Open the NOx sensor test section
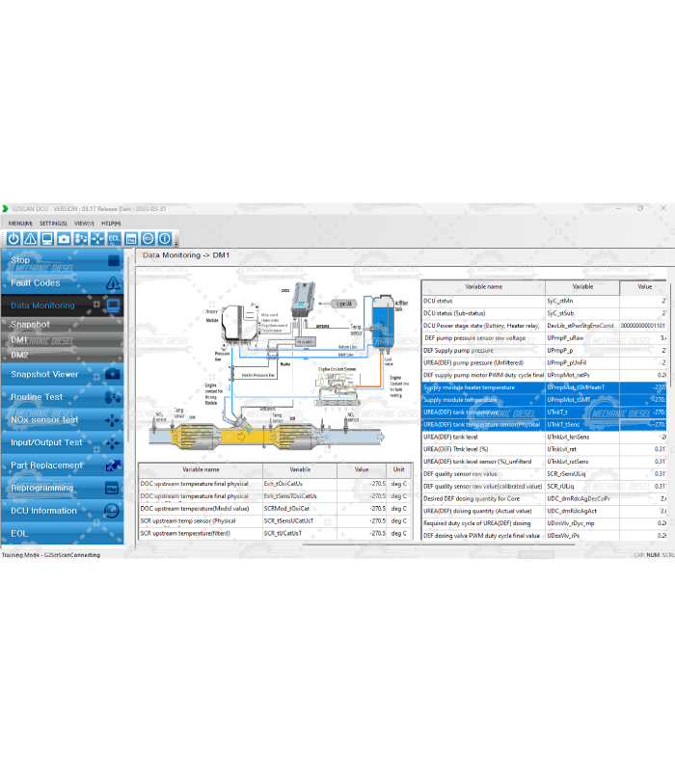The width and height of the screenshot is (675, 771). [44, 420]
